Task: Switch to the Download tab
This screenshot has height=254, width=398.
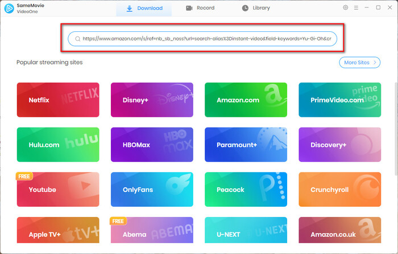Action: click(x=144, y=8)
